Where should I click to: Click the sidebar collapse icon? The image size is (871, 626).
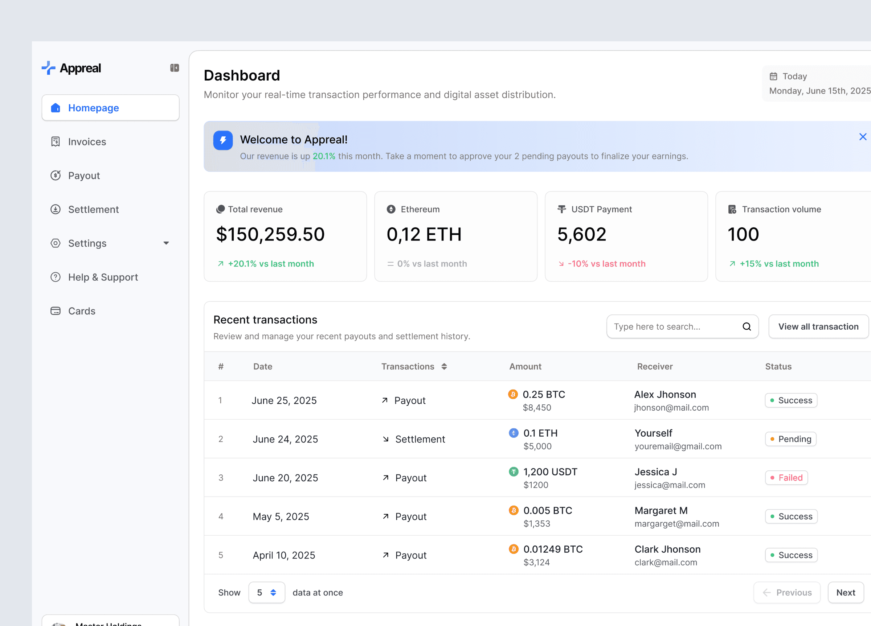point(174,68)
